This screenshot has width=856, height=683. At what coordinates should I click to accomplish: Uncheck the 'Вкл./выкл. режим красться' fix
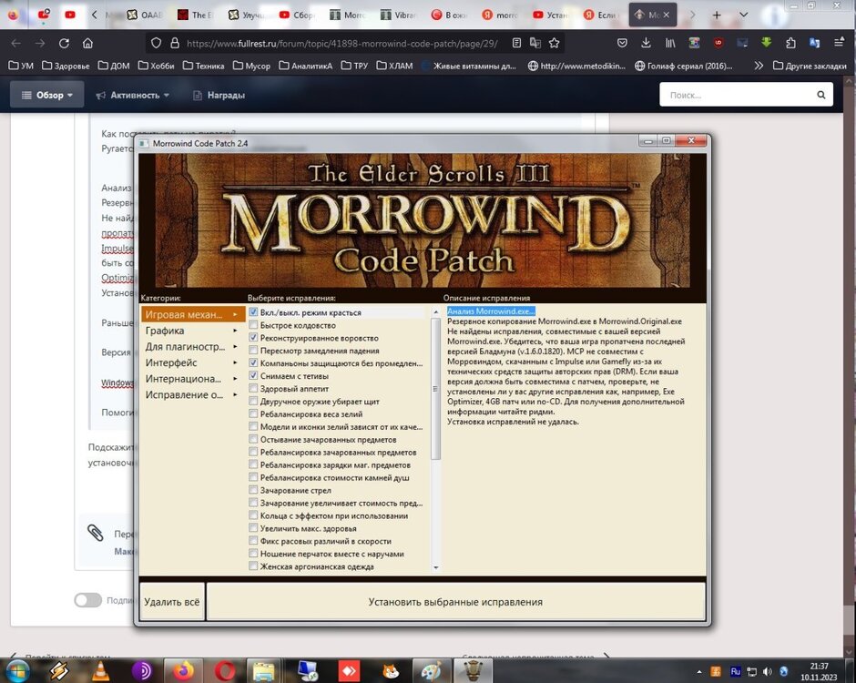[253, 312]
